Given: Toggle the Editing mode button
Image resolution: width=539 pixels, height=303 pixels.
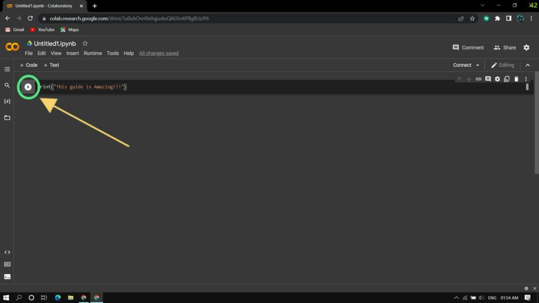Looking at the screenshot, I should (x=502, y=65).
